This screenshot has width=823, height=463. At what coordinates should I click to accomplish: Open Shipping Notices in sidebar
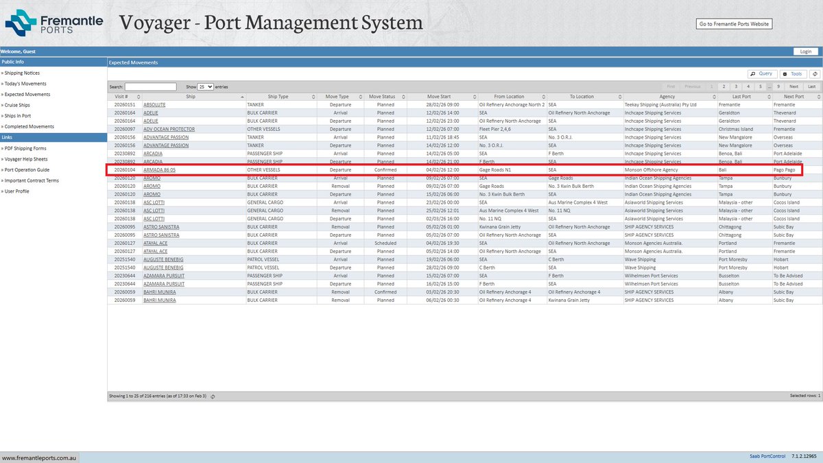(22, 73)
